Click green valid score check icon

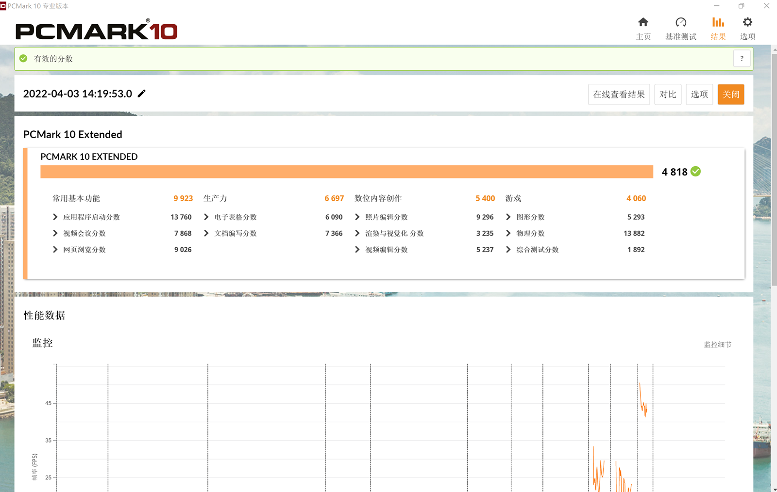point(23,59)
